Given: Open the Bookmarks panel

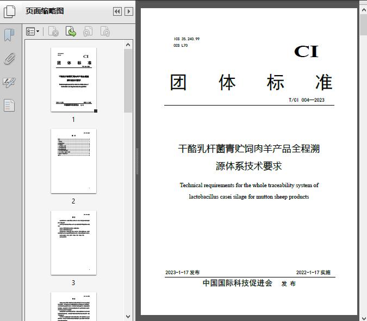Looking at the screenshot, I should [9, 36].
